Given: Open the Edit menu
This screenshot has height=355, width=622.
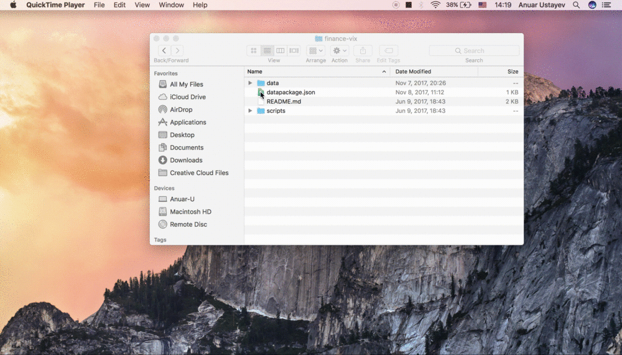Looking at the screenshot, I should click(x=119, y=5).
